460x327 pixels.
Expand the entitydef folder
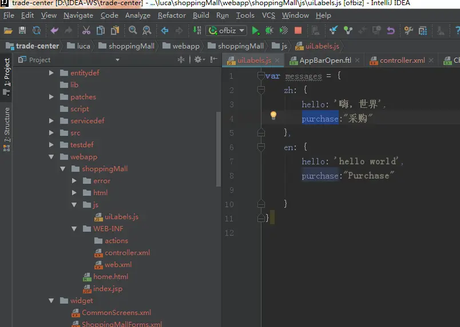pos(51,72)
